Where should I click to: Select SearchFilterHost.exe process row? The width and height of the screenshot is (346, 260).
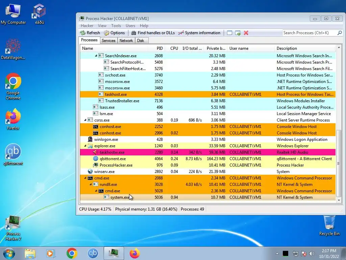[x=208, y=68]
